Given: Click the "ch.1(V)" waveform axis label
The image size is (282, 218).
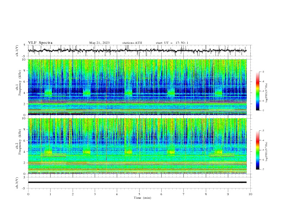Looking at the screenshot, I should click(x=17, y=51).
